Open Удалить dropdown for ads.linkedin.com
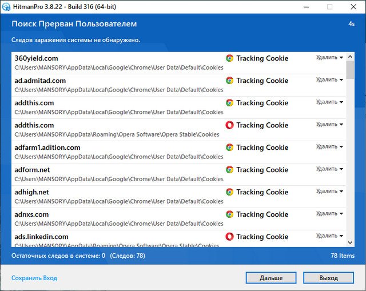Image resolution: width=366 pixels, height=291 pixels. click(x=329, y=236)
